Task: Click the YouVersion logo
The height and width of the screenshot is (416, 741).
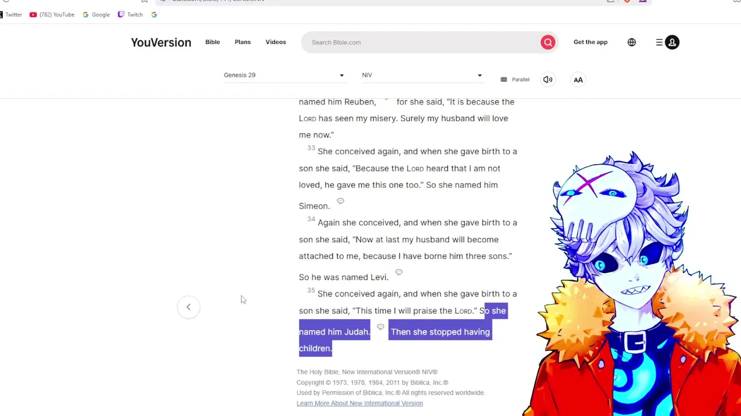Action: click(x=161, y=42)
